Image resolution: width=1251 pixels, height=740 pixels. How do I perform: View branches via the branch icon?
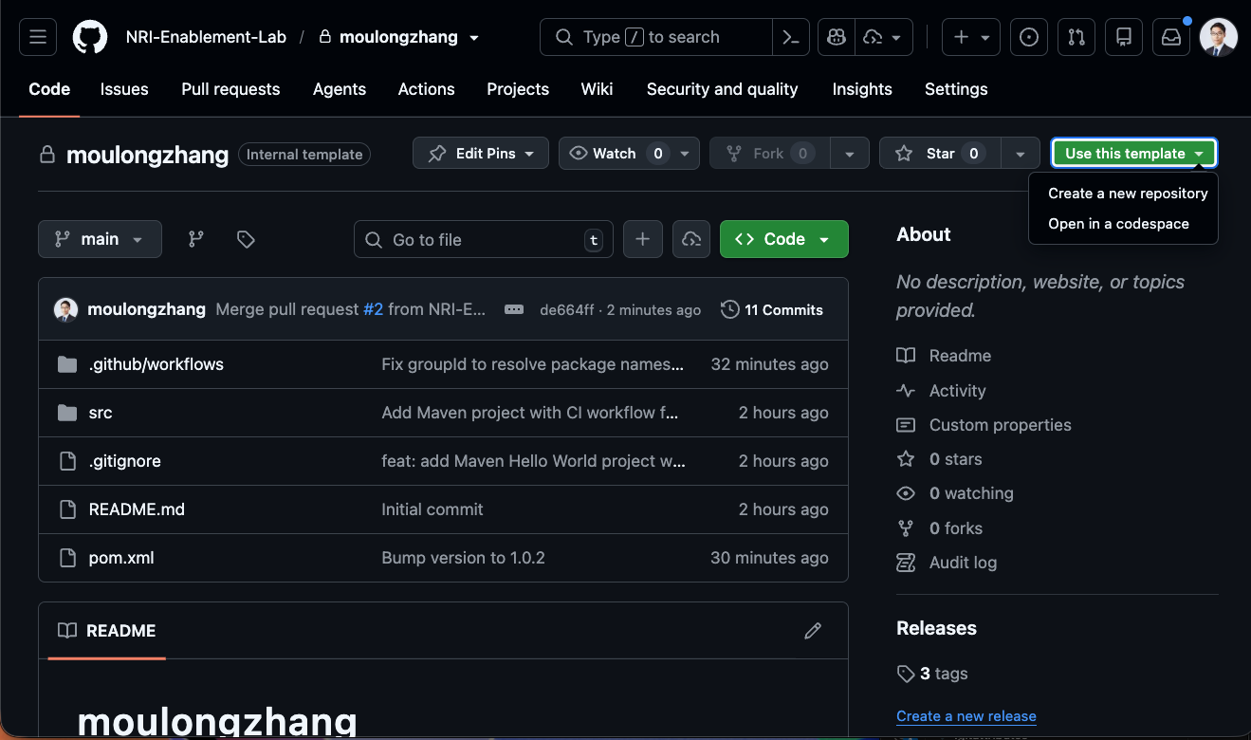(x=196, y=239)
